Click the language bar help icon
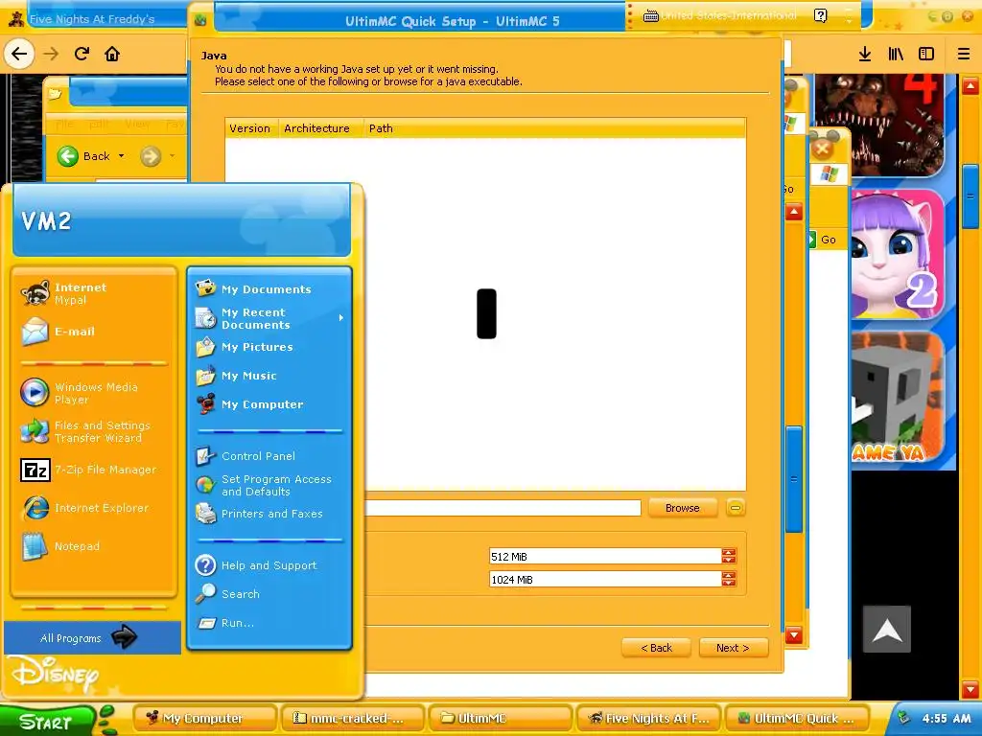Screen dimensions: 982x736 (821, 15)
